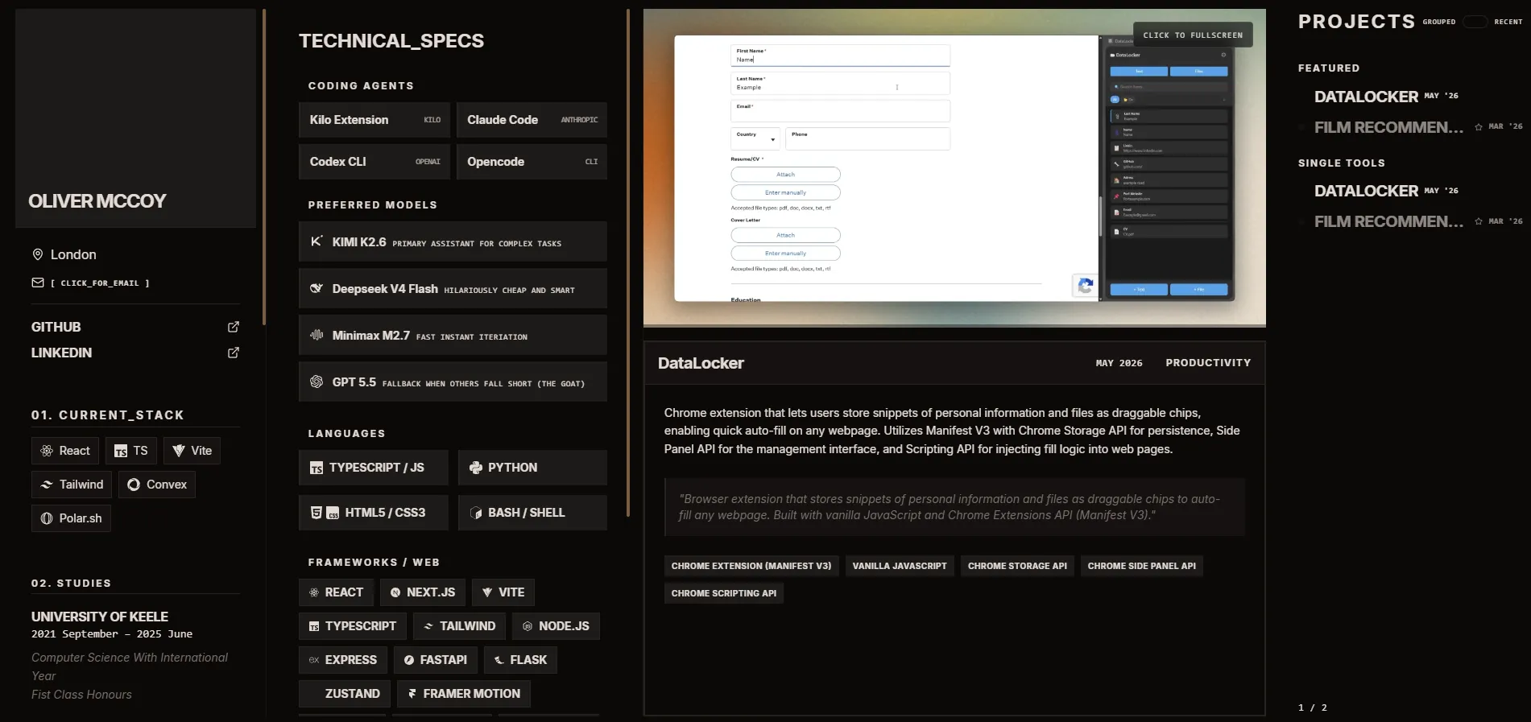1531x722 pixels.
Task: Click the HTML5 shield icon
Action: coord(317,513)
